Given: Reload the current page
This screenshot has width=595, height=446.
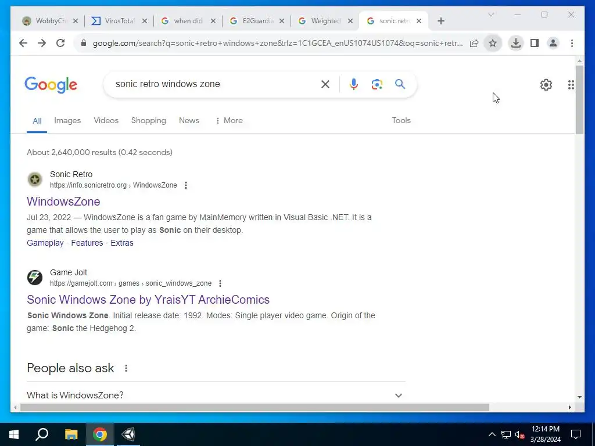Looking at the screenshot, I should tap(60, 43).
